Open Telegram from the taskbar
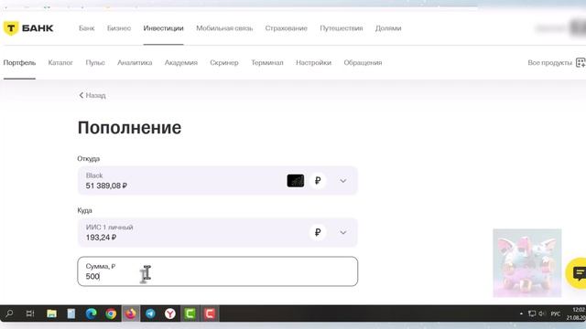 pos(150,313)
